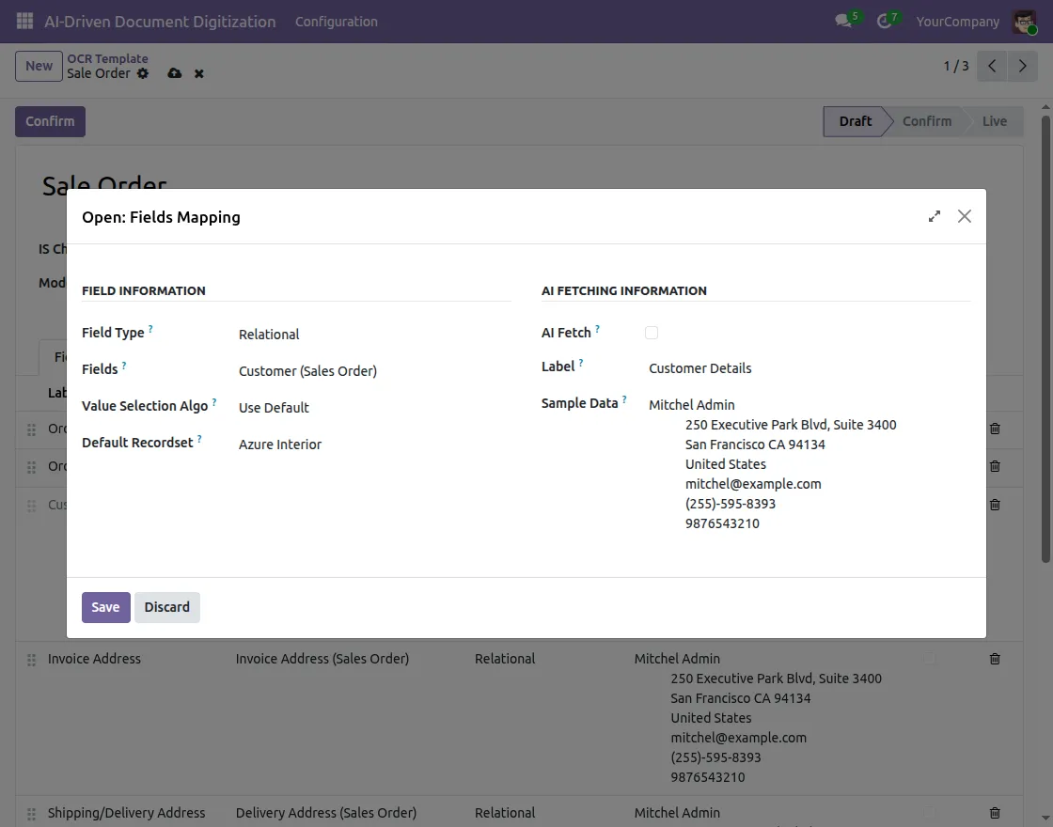
Task: Select the Draft status stage
Action: coord(855,121)
